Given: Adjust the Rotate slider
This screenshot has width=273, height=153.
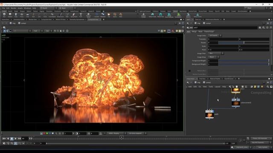Looking at the screenshot, I should coord(244,42).
